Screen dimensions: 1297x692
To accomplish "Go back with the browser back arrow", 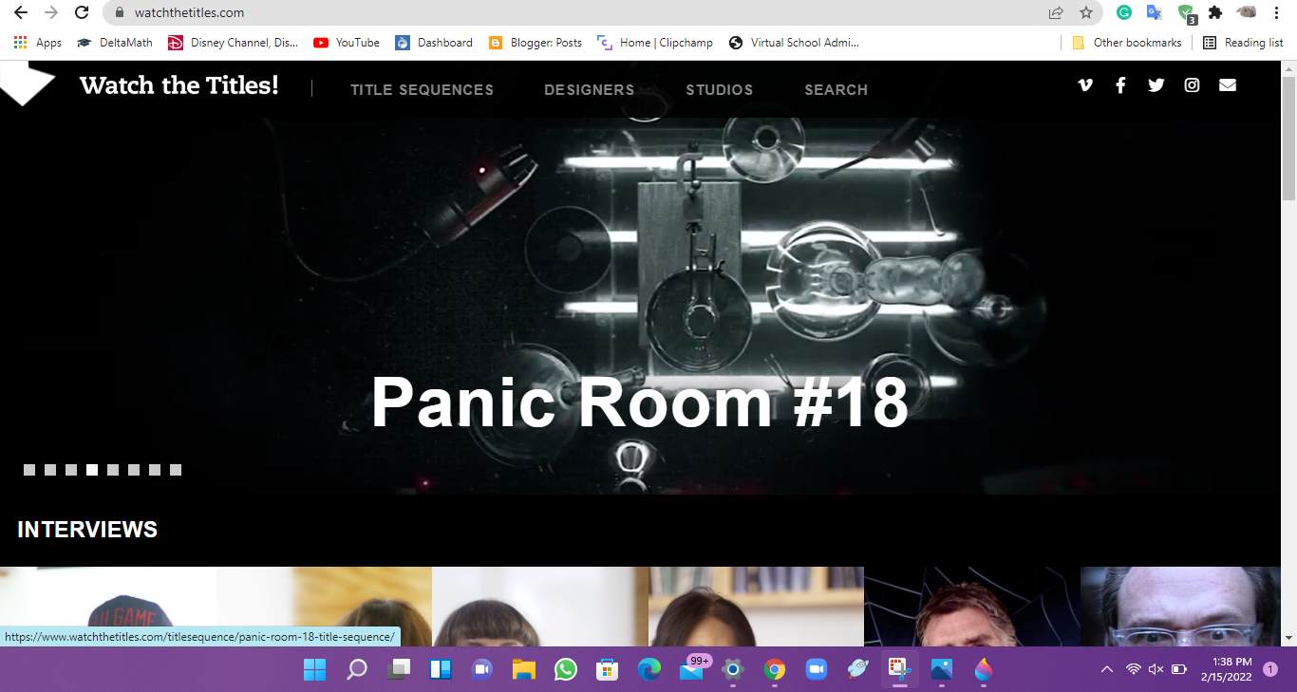I will 21,13.
